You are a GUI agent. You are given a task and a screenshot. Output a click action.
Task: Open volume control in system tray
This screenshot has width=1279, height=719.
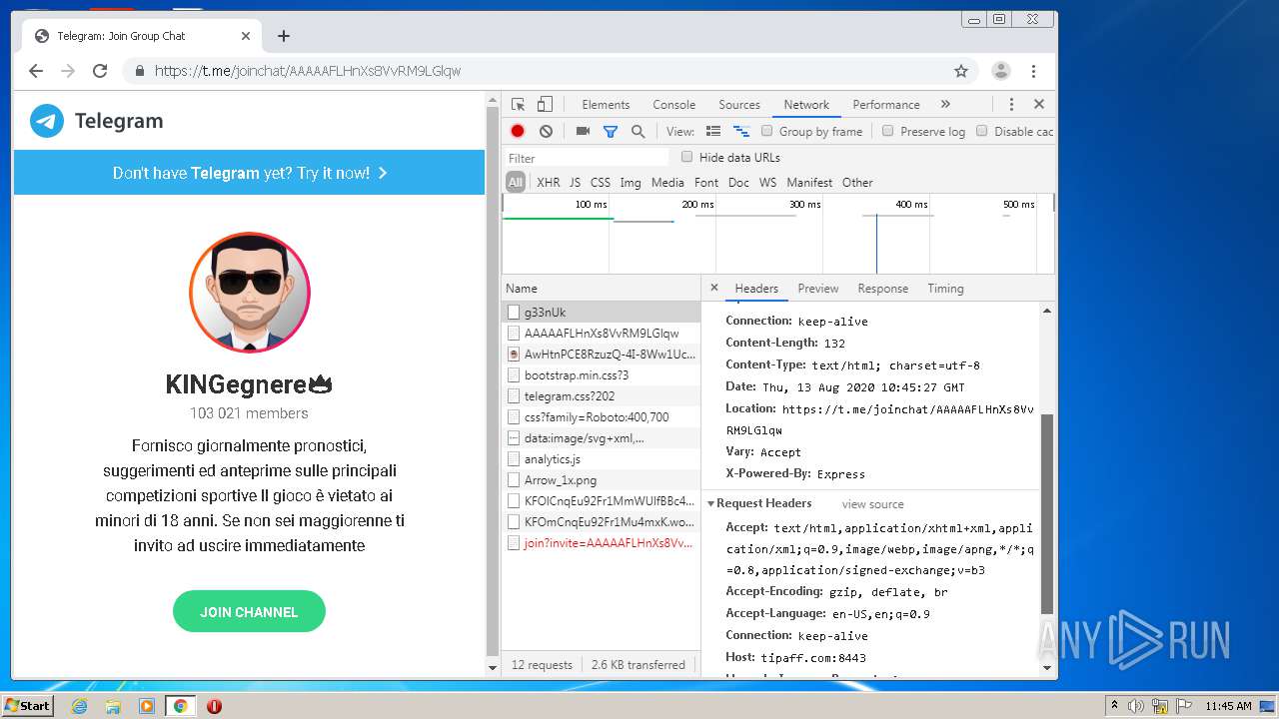pyautogui.click(x=1136, y=706)
